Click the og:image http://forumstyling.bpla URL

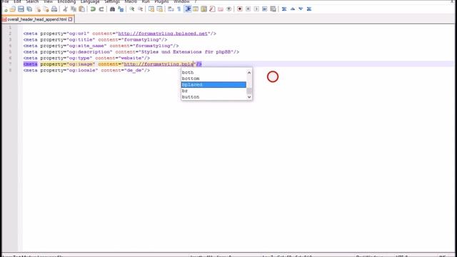(x=159, y=64)
